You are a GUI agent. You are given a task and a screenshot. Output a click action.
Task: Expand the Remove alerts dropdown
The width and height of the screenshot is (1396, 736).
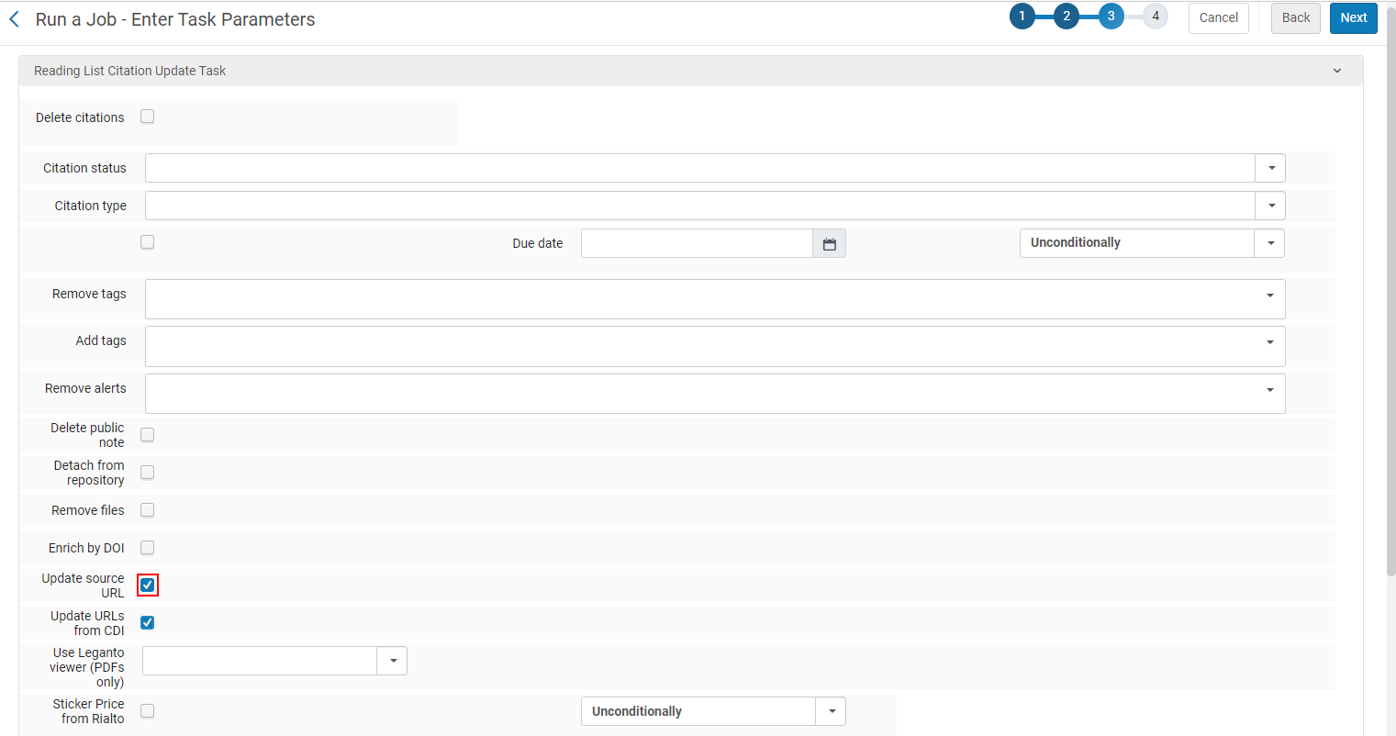coord(1270,390)
